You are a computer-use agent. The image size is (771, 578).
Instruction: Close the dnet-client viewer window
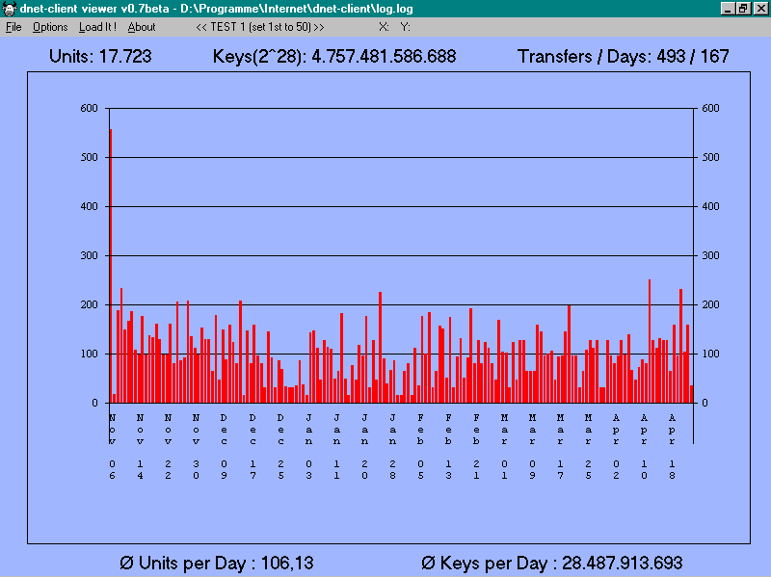click(759, 9)
